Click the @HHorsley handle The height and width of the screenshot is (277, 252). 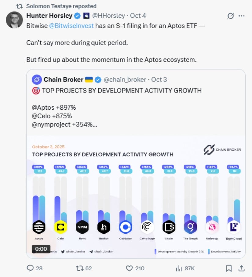click(109, 16)
